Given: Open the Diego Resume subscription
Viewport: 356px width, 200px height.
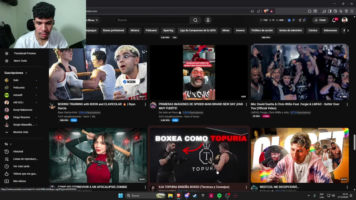Looking at the screenshot, I should coord(21,117).
